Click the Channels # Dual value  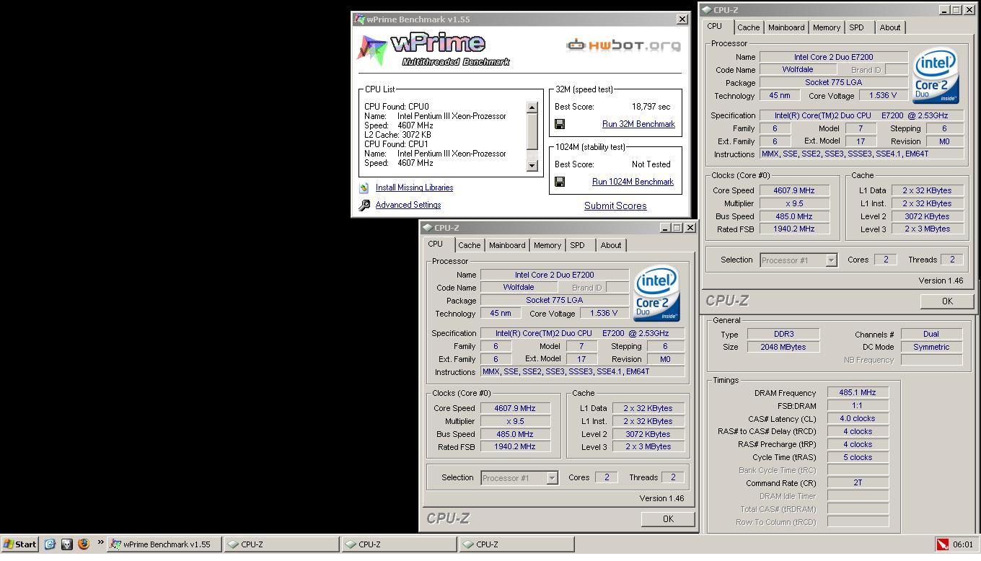point(931,335)
